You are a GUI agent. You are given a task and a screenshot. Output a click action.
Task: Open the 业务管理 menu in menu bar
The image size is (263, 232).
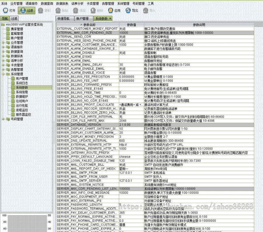pos(16,4)
